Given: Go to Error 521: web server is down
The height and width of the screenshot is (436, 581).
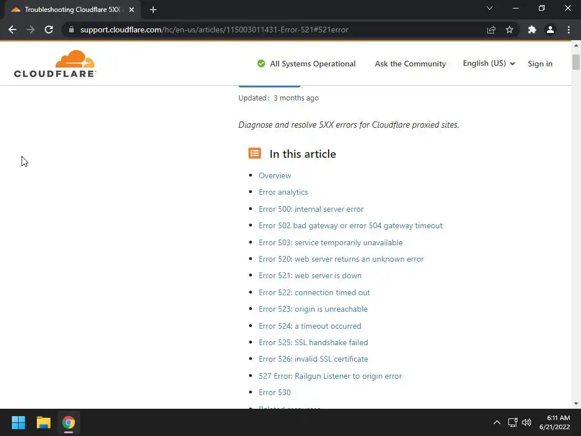Looking at the screenshot, I should (310, 275).
